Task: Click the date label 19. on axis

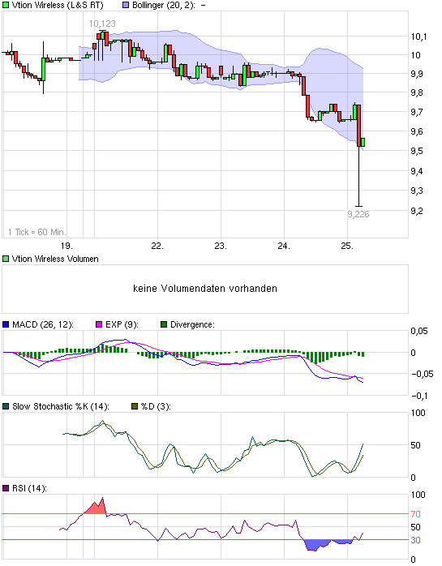Action: [67, 247]
